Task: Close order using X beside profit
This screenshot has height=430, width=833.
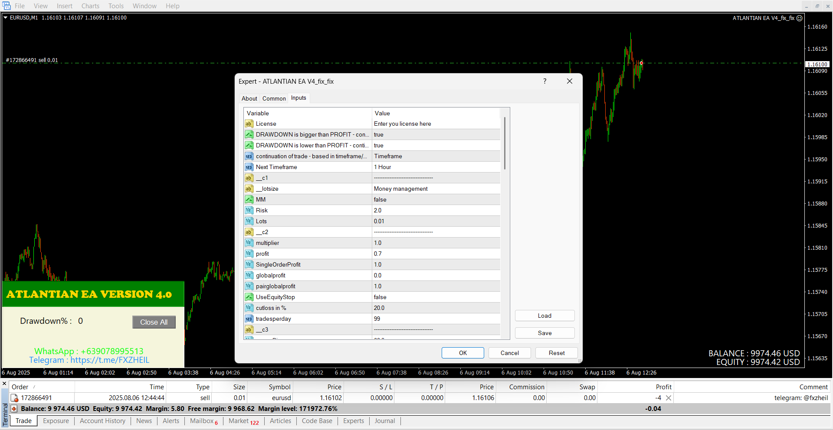Action: [x=669, y=398]
